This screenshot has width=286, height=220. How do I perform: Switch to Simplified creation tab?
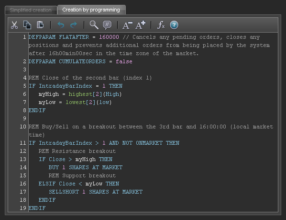tap(31, 10)
